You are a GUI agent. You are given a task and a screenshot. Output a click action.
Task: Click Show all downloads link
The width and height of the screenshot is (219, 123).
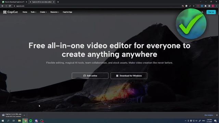[x=209, y=115]
